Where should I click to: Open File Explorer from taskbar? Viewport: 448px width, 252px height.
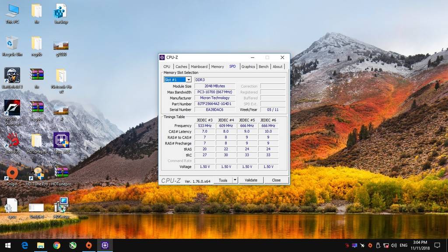pyautogui.click(x=41, y=245)
